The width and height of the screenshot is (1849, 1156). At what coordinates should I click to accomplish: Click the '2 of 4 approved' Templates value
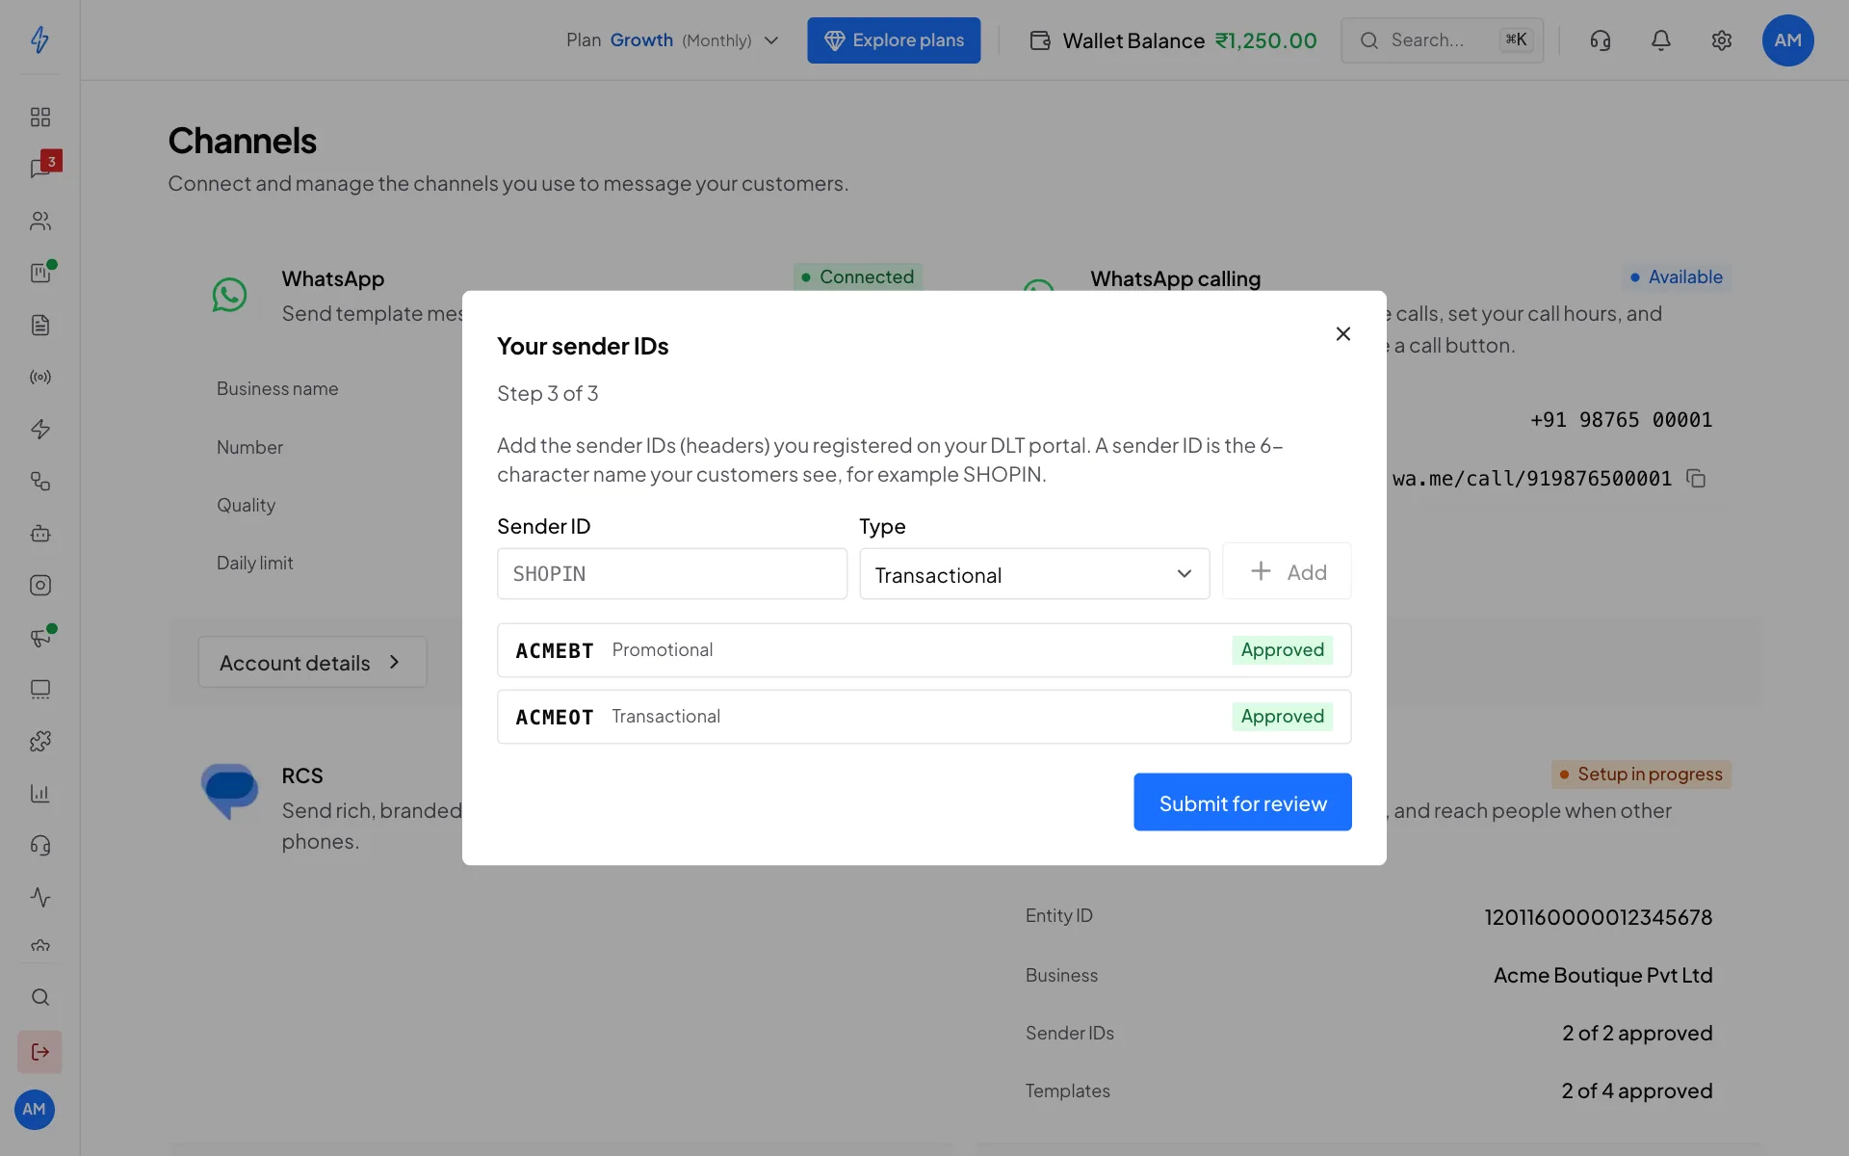coord(1637,1090)
